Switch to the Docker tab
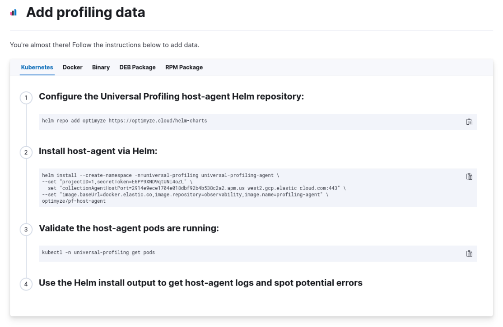The width and height of the screenshot is (503, 327). pos(72,67)
